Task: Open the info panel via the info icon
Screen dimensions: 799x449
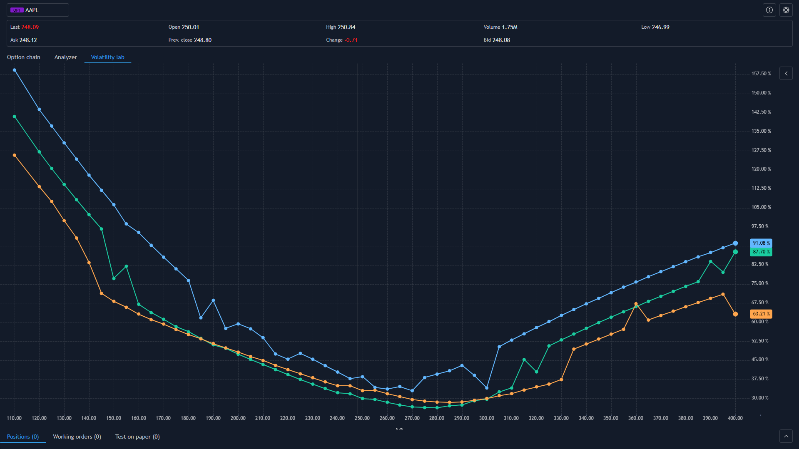Action: point(769,10)
